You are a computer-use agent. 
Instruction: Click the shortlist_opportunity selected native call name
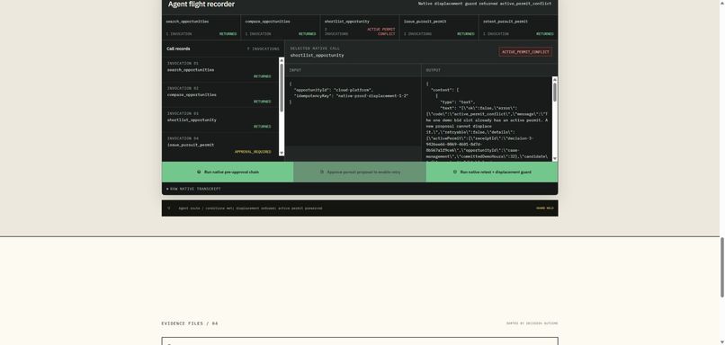coord(317,55)
